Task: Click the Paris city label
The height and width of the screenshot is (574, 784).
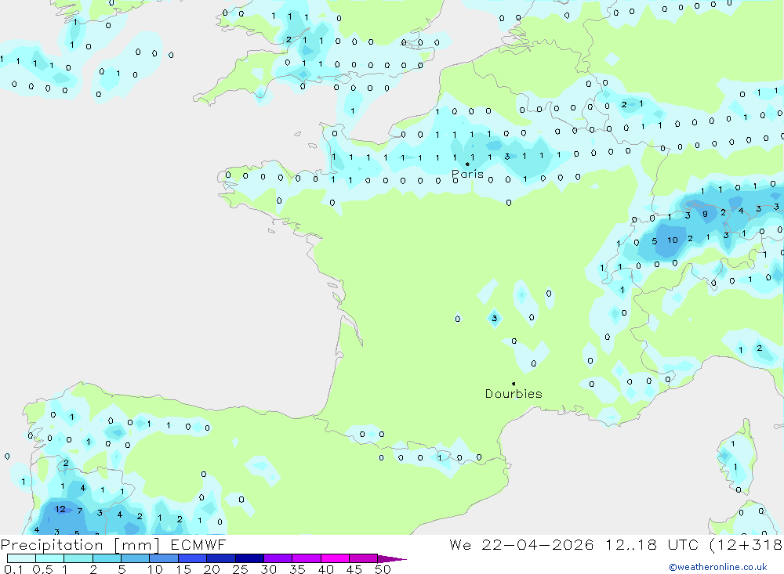Action: click(467, 175)
